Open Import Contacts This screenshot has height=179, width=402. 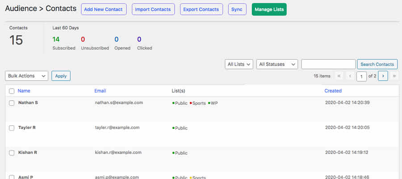pyautogui.click(x=153, y=9)
